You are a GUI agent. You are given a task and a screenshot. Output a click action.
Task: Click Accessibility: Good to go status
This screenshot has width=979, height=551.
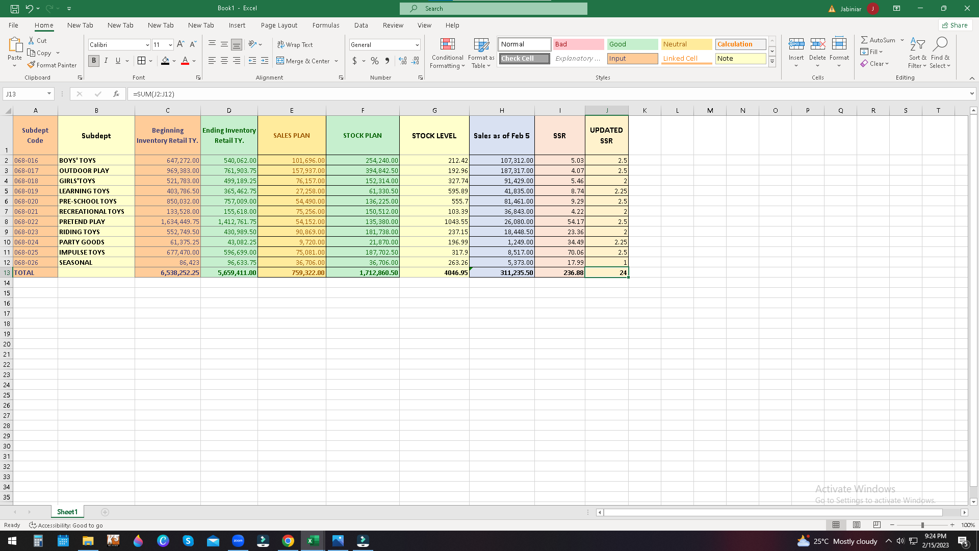click(66, 525)
